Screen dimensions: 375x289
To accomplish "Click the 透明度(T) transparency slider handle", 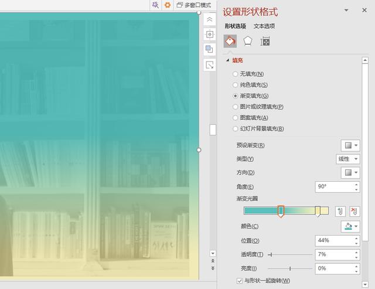I will 271,255.
